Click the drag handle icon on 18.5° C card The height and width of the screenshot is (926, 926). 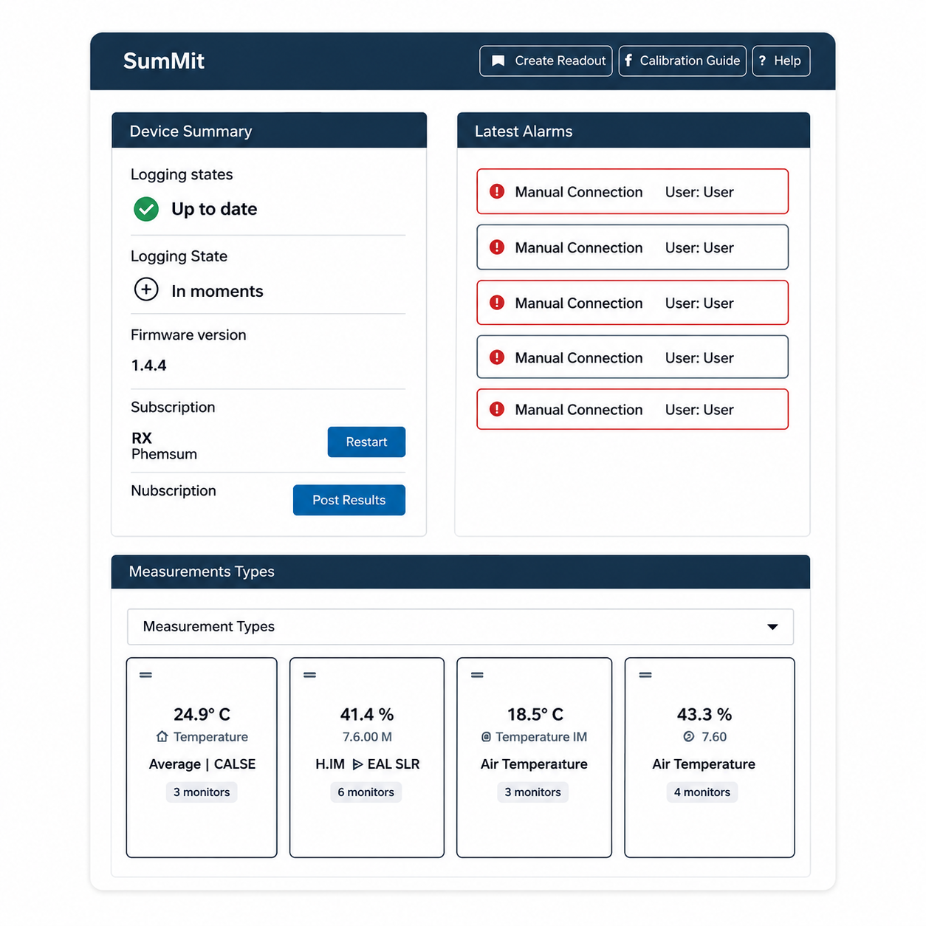pos(478,675)
